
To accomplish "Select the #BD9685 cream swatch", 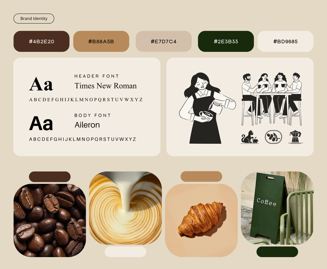I will [x=286, y=41].
